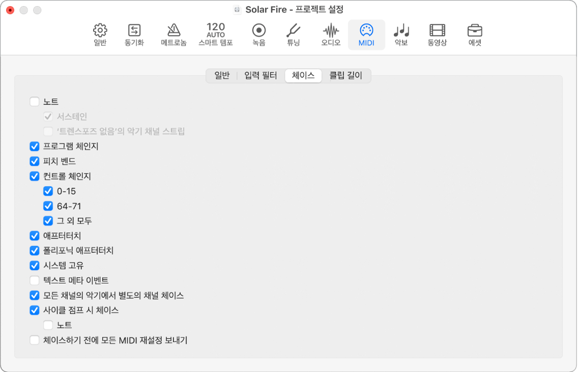The image size is (578, 372).
Task: Switch to the 일반 sub-tab
Action: click(x=222, y=76)
